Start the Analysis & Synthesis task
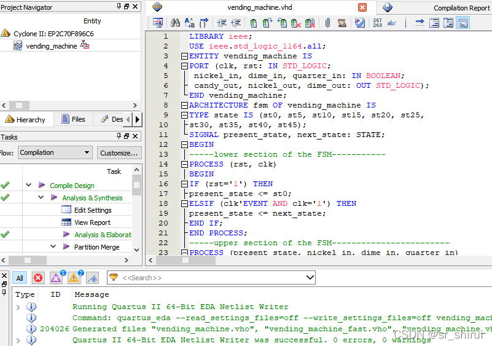 pyautogui.click(x=54, y=197)
